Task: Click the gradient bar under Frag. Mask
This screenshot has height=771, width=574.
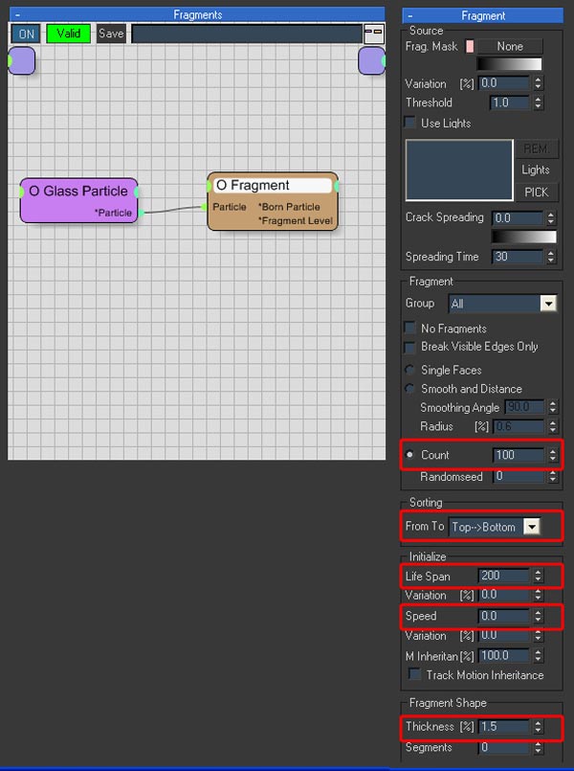Action: [510, 64]
